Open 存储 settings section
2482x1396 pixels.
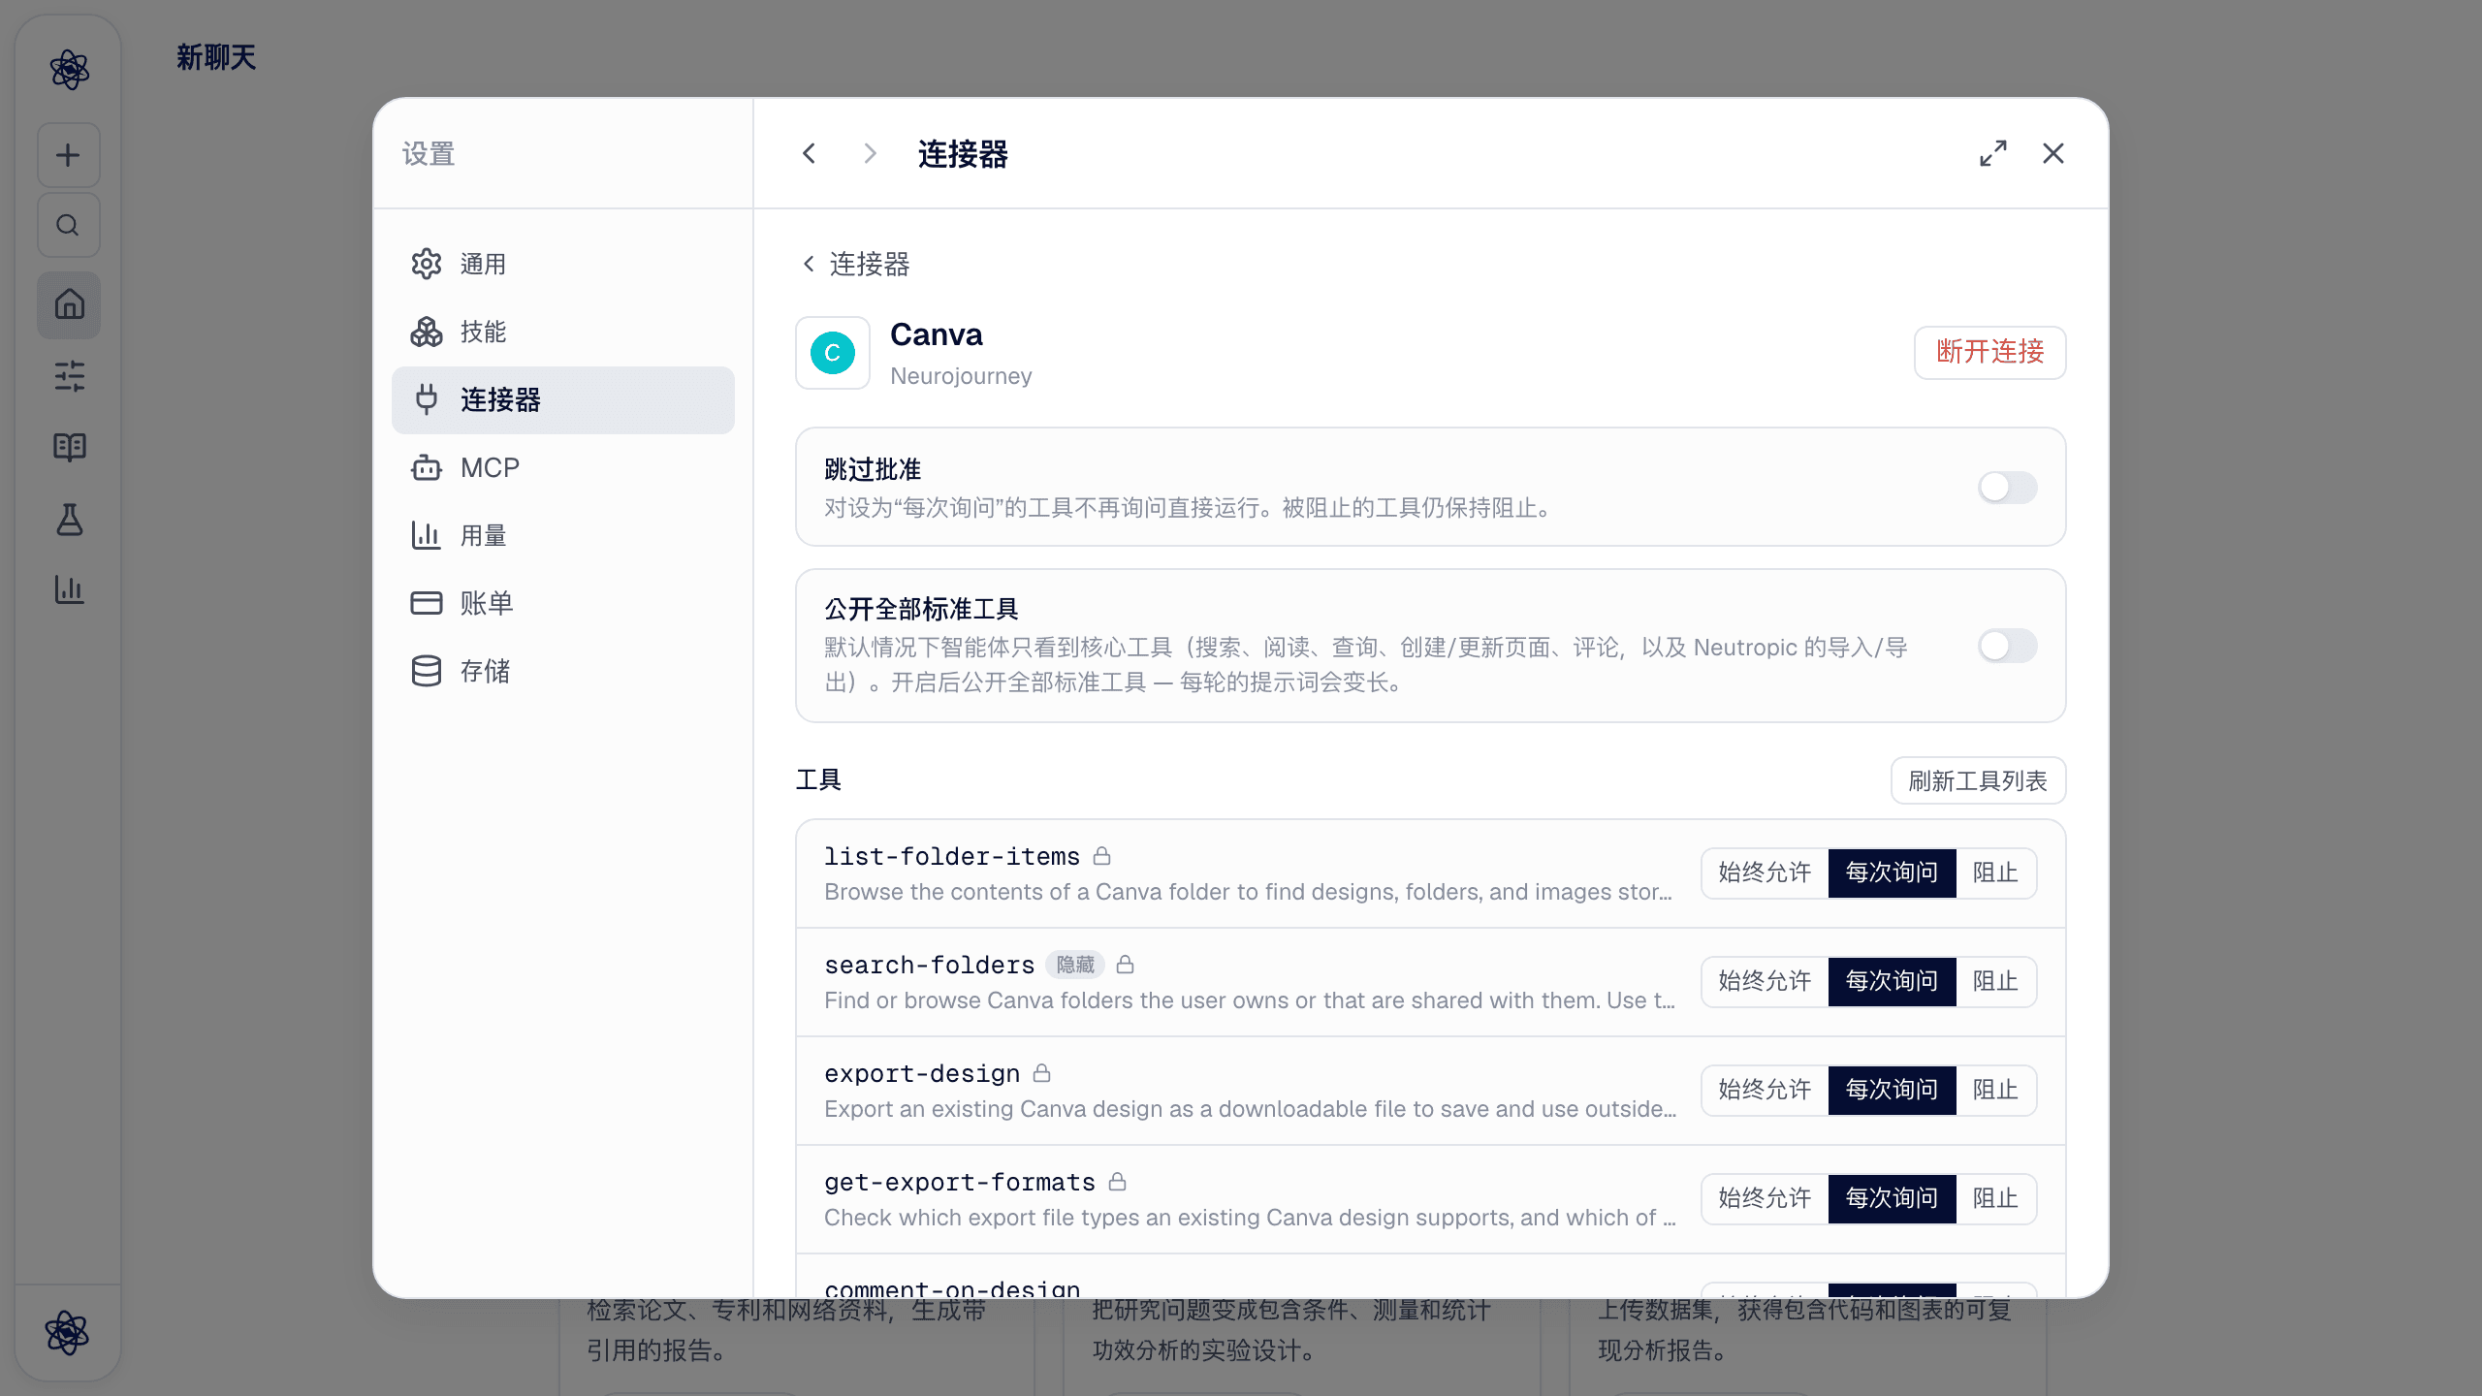click(563, 671)
